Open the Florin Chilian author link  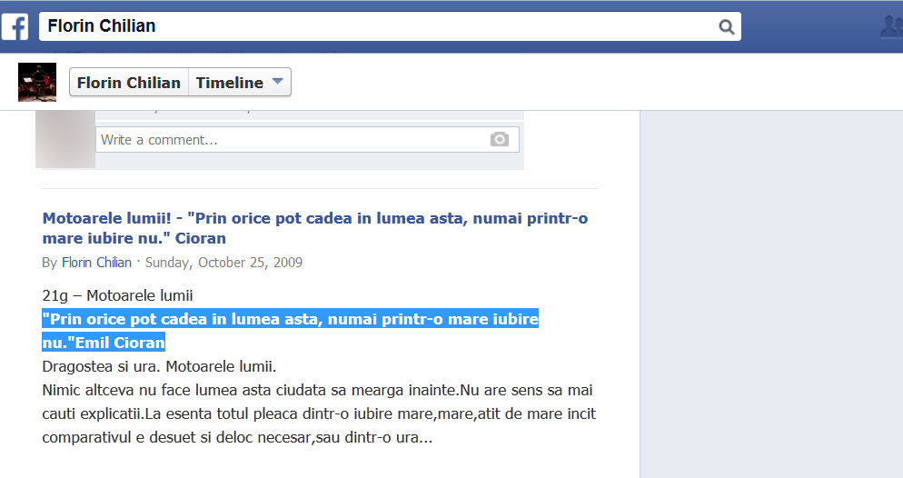pyautogui.click(x=96, y=263)
